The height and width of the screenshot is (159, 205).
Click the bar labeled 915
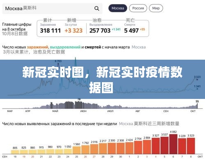click(41, 152)
